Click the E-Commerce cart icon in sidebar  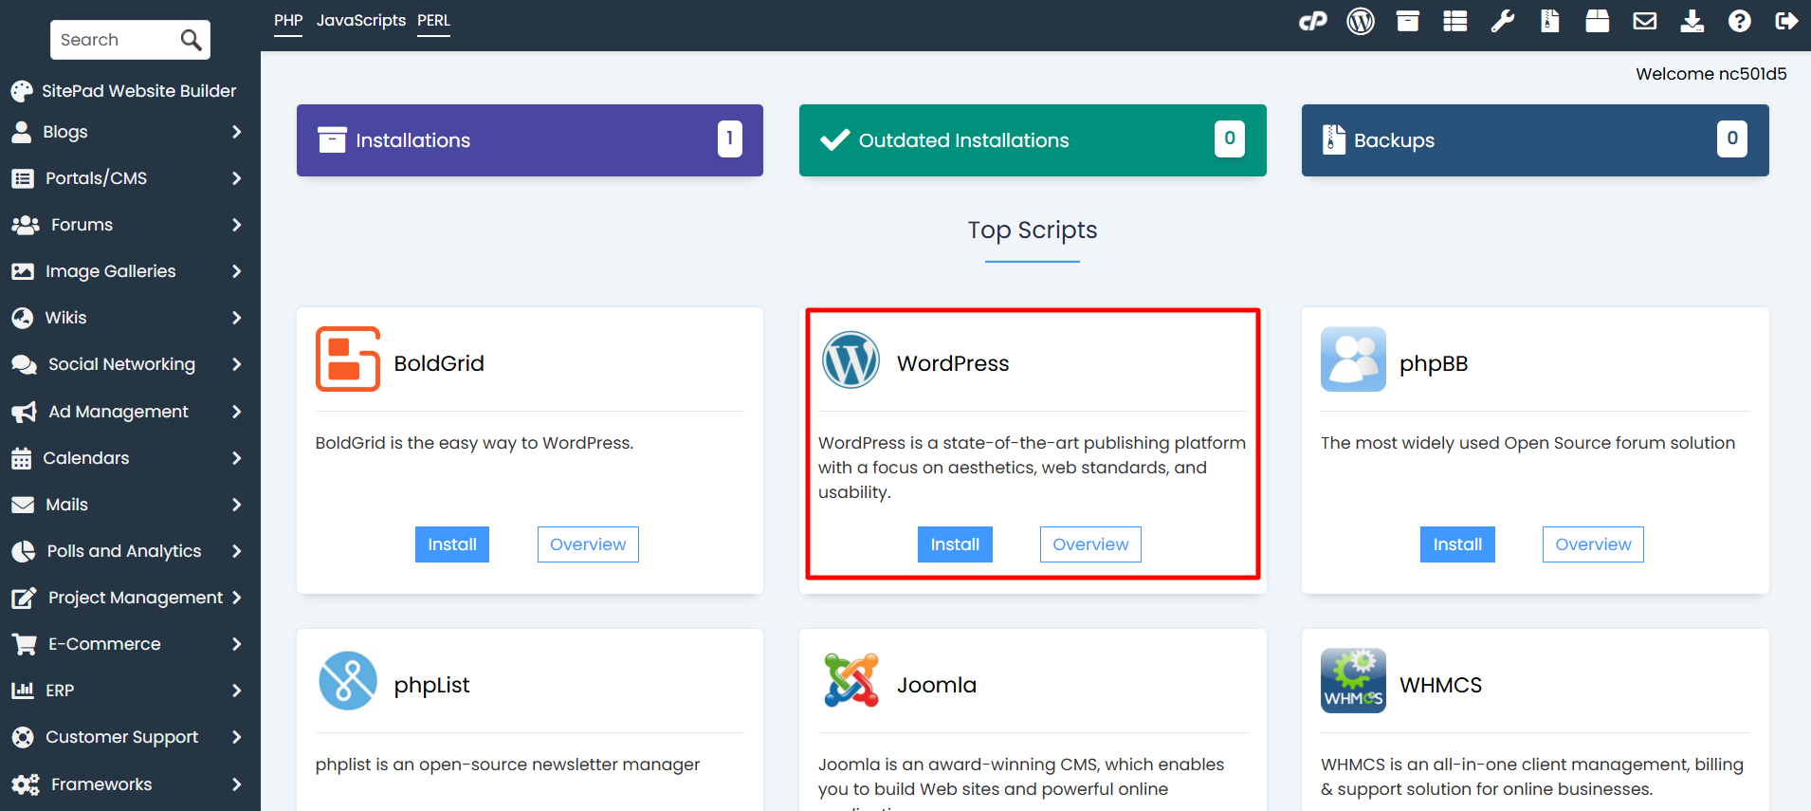(x=25, y=644)
